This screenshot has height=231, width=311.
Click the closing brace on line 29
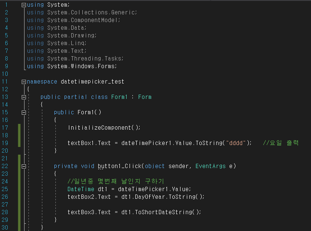tap(55, 220)
